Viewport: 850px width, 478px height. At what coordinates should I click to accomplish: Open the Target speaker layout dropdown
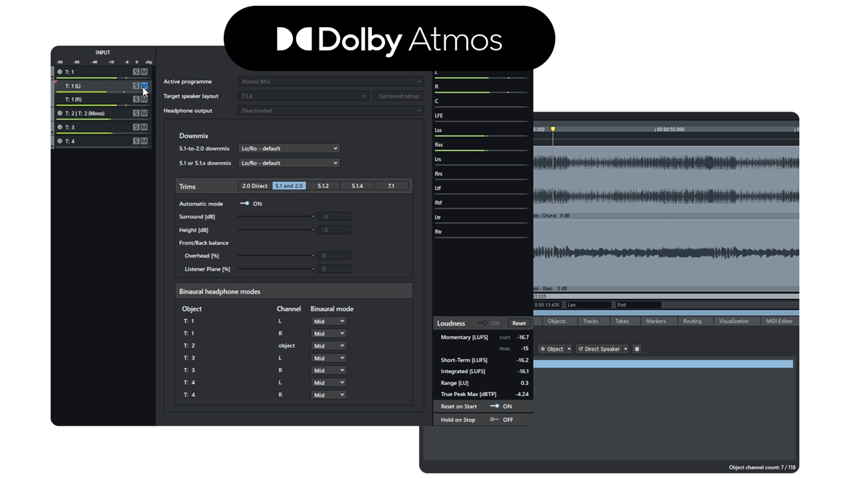[303, 96]
